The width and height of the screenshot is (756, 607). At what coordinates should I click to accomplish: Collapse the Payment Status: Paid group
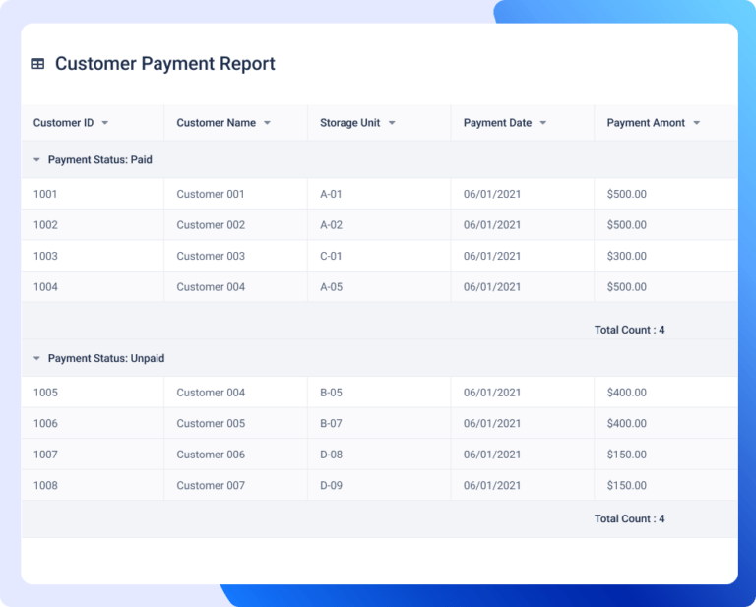[x=36, y=160]
